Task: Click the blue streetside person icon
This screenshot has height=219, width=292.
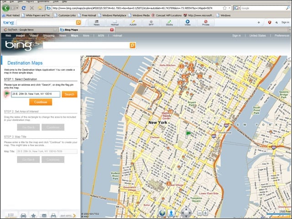Action: tap(172, 213)
